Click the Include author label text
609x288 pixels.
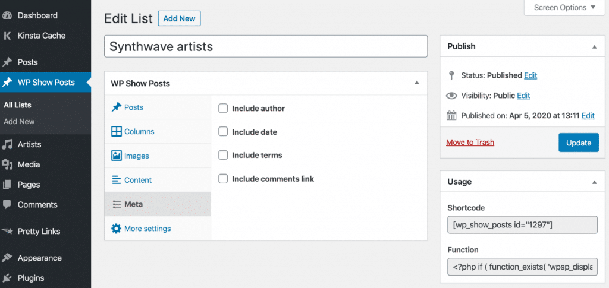coord(258,109)
